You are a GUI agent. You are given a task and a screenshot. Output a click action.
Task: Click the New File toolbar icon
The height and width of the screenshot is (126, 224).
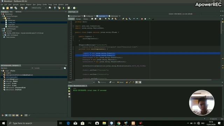point(3,8)
